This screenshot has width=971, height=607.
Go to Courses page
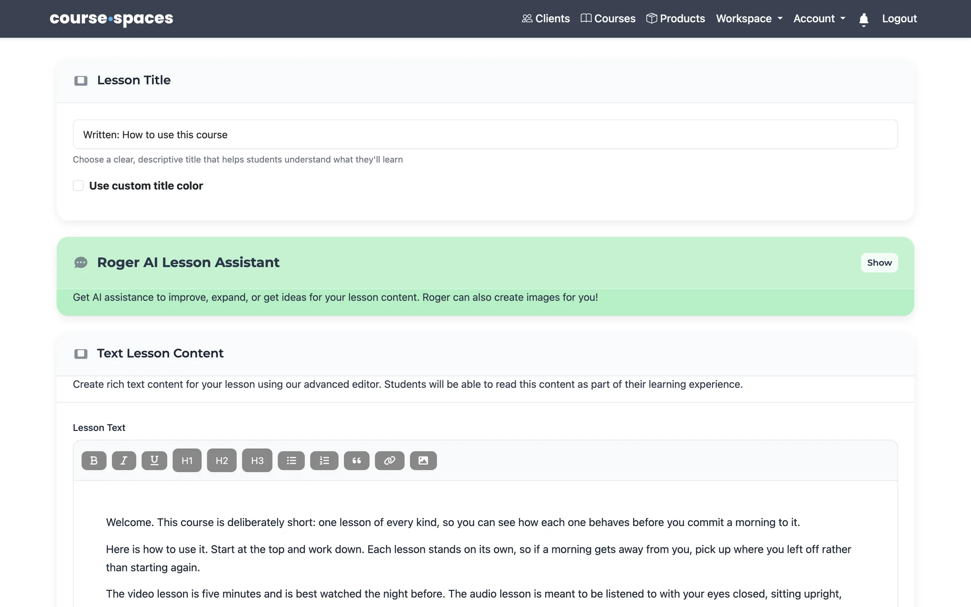click(x=608, y=19)
